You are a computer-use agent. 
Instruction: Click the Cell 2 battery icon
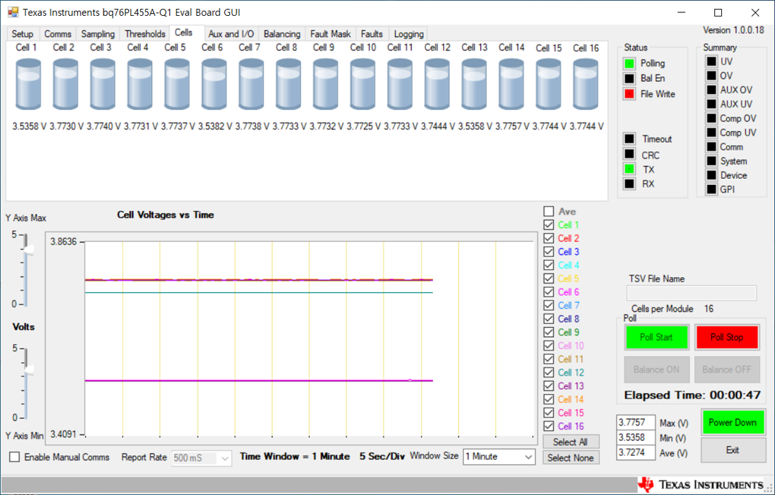[65, 85]
